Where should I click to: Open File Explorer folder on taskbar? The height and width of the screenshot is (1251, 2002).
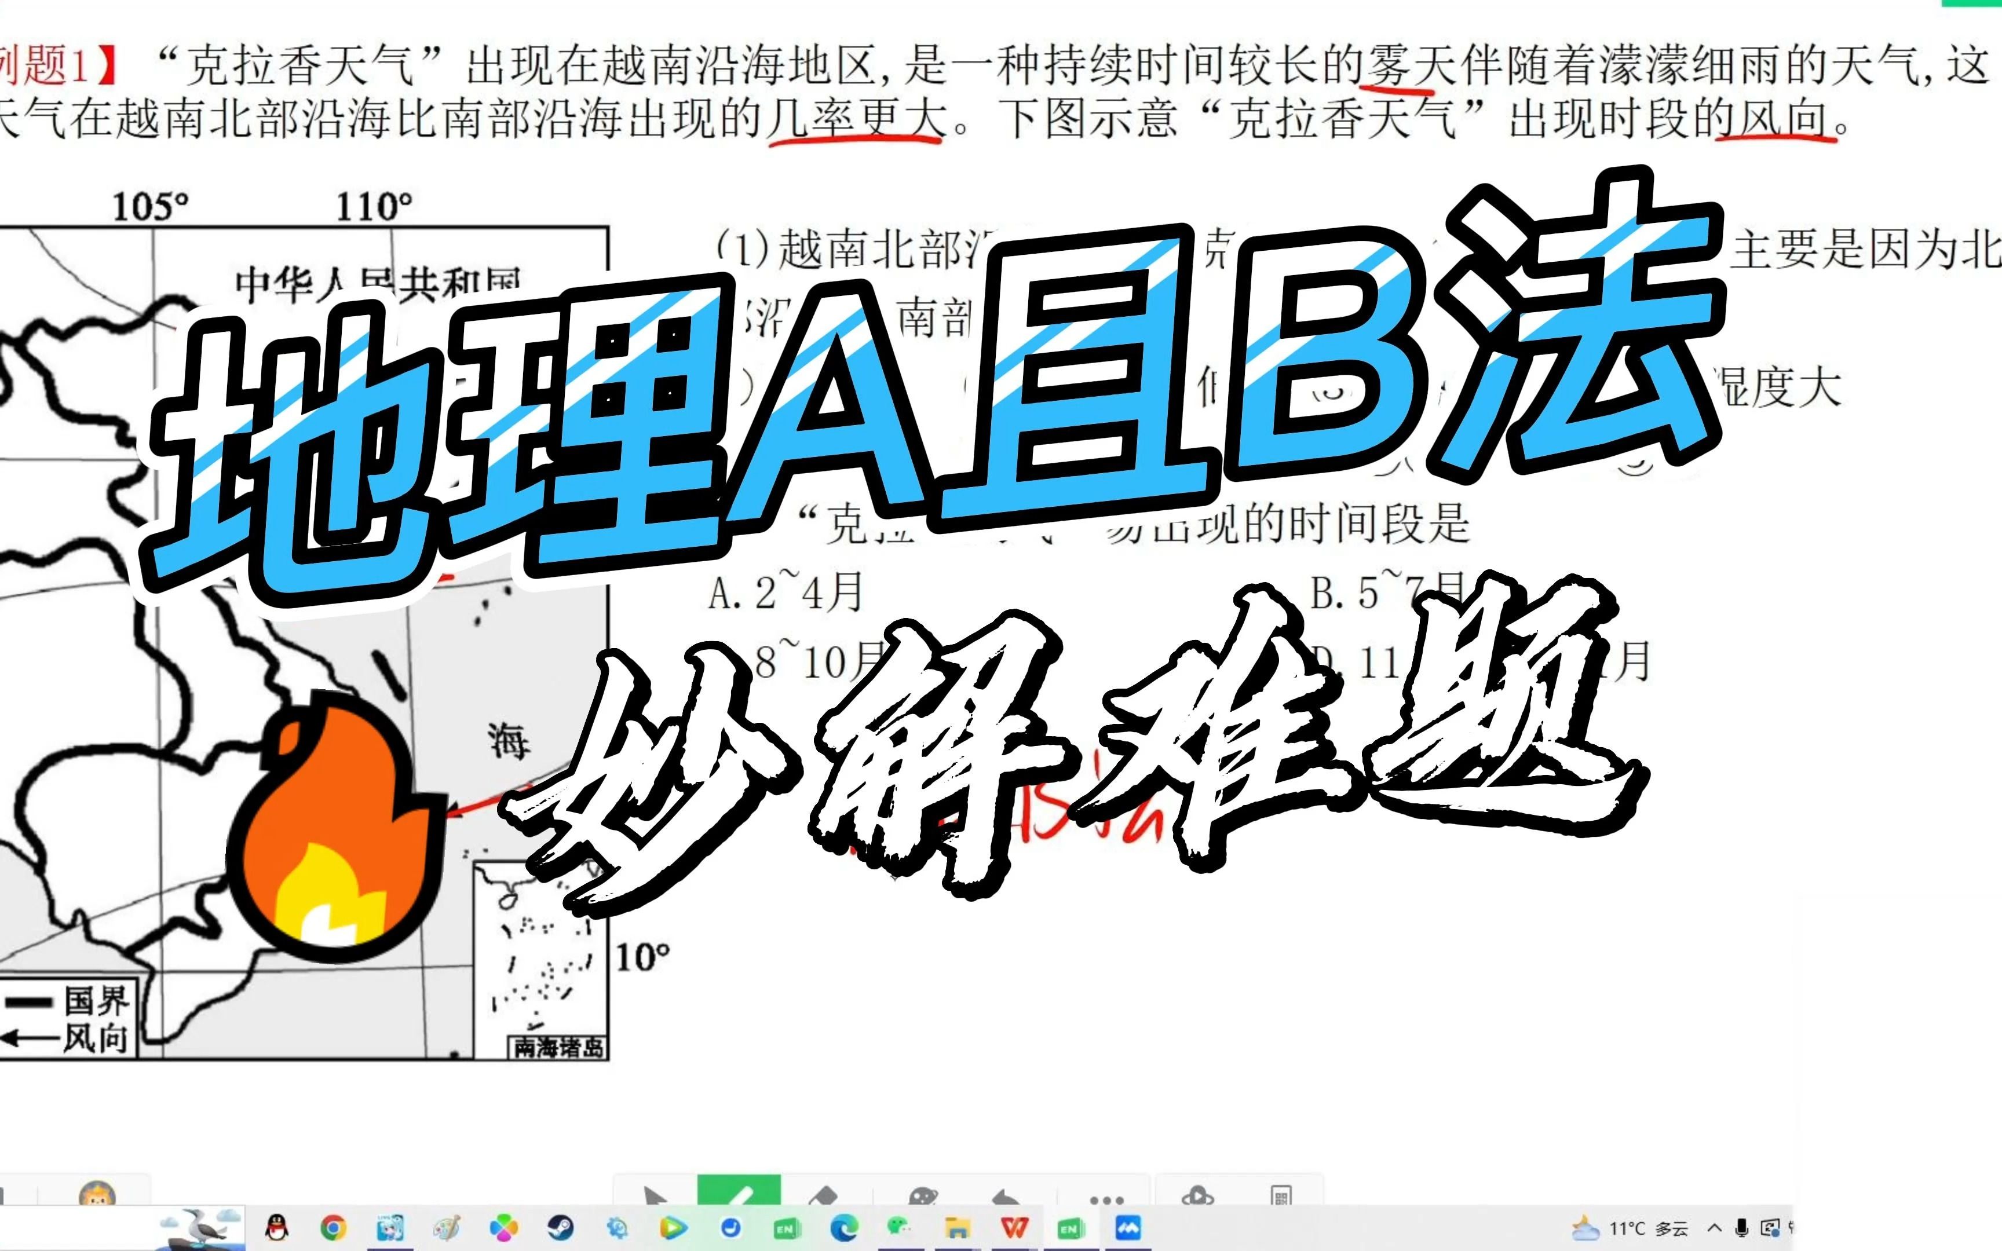click(x=957, y=1228)
